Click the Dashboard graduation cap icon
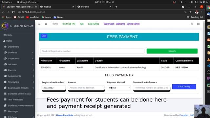This screenshot has height=118, width=210. [5, 47]
